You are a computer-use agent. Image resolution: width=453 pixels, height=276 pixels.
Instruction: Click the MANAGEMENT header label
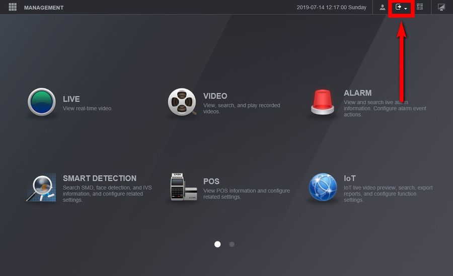(x=44, y=8)
